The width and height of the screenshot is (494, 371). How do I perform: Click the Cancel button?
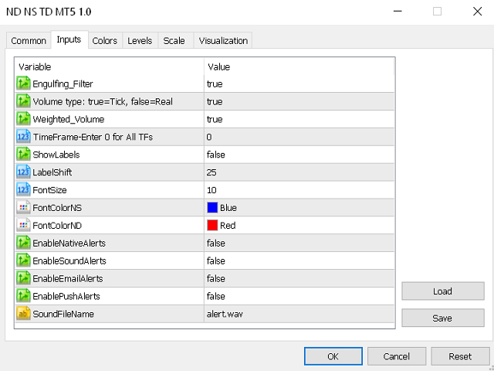tap(396, 356)
